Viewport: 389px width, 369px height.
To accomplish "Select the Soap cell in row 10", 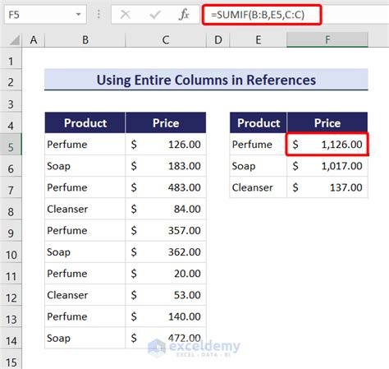I will click(85, 252).
